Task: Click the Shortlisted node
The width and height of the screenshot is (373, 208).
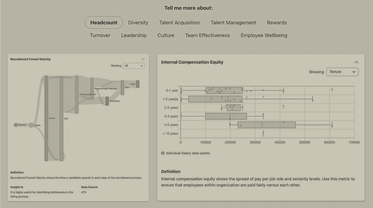Action: point(107,101)
